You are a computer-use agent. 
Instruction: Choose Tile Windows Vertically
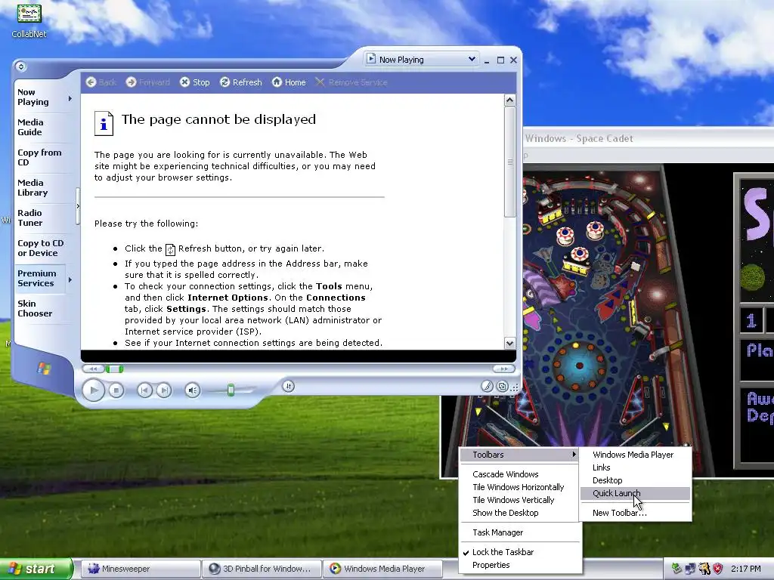tap(519, 500)
